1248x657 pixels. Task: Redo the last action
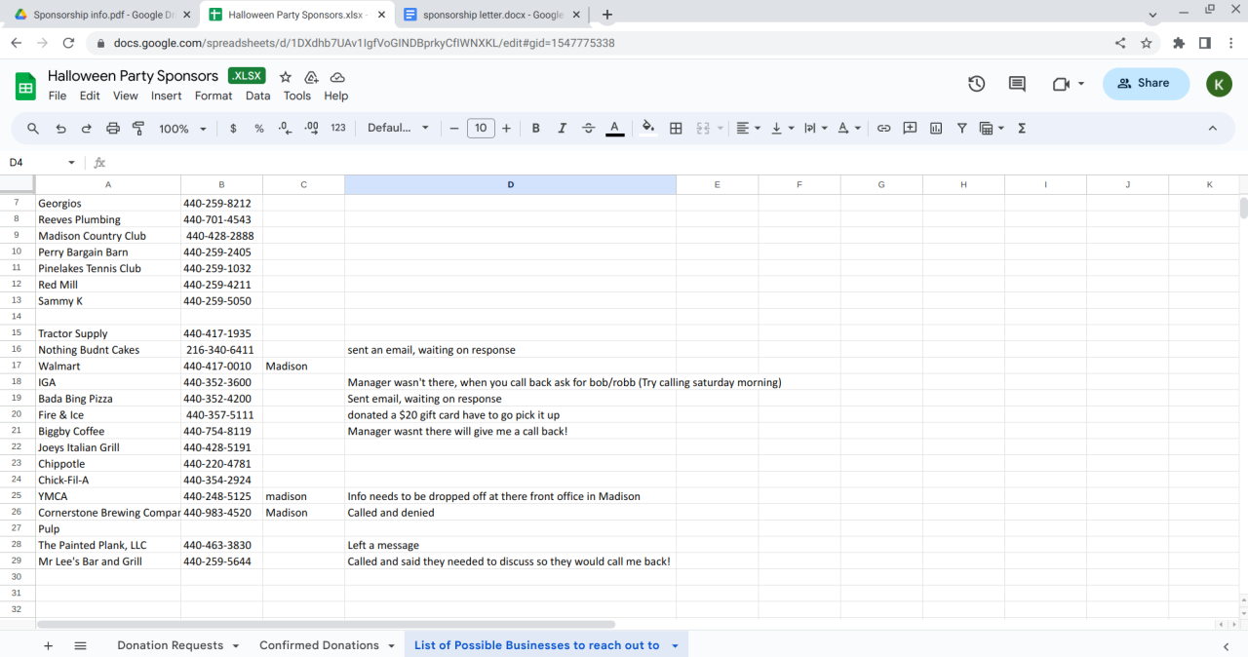[x=86, y=129]
